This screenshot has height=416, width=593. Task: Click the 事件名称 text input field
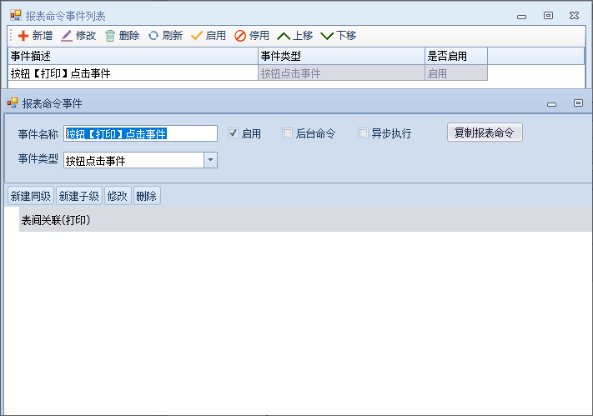tap(140, 133)
